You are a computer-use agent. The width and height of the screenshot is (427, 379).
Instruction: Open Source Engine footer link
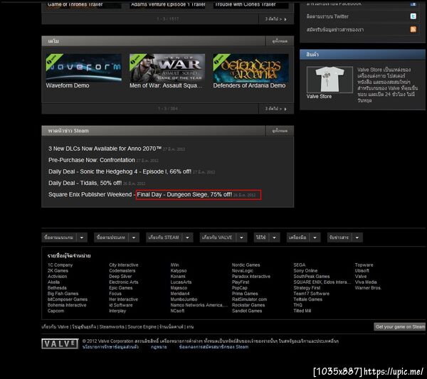point(142,327)
